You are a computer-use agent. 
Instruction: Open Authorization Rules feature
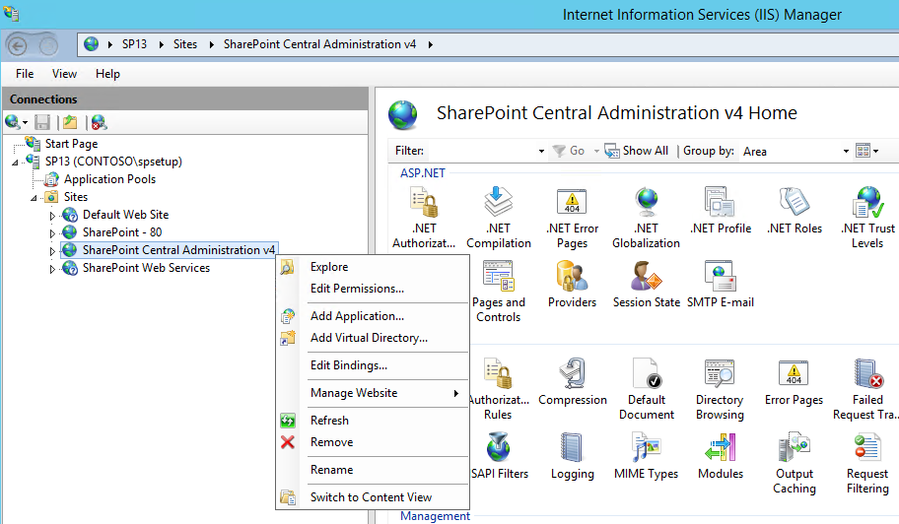click(498, 389)
